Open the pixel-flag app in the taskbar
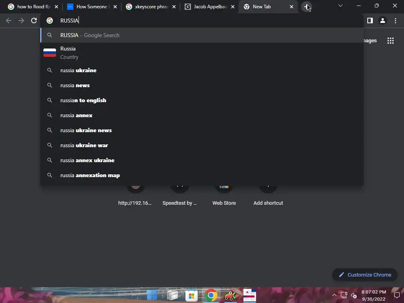 coord(249,295)
